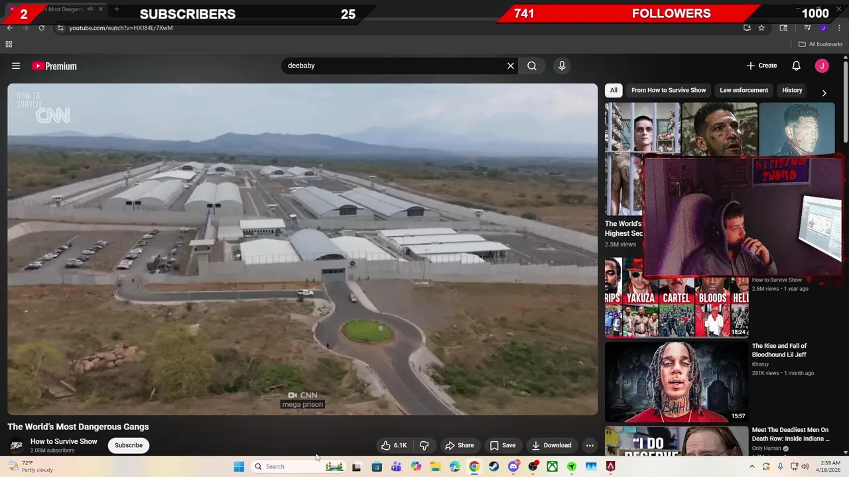Image resolution: width=849 pixels, height=477 pixels.
Task: Click the main video player
Action: pyautogui.click(x=302, y=249)
